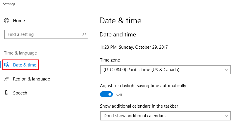238x128 pixels.
Task: Click the Speech microphone icon
Action: (x=6, y=93)
